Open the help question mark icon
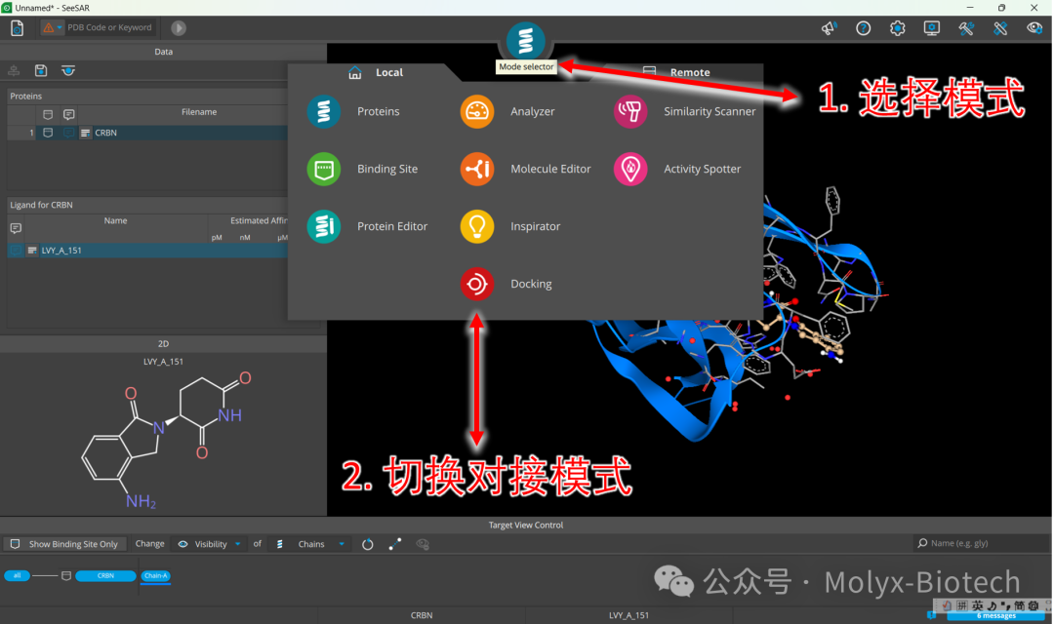This screenshot has width=1054, height=624. click(863, 28)
